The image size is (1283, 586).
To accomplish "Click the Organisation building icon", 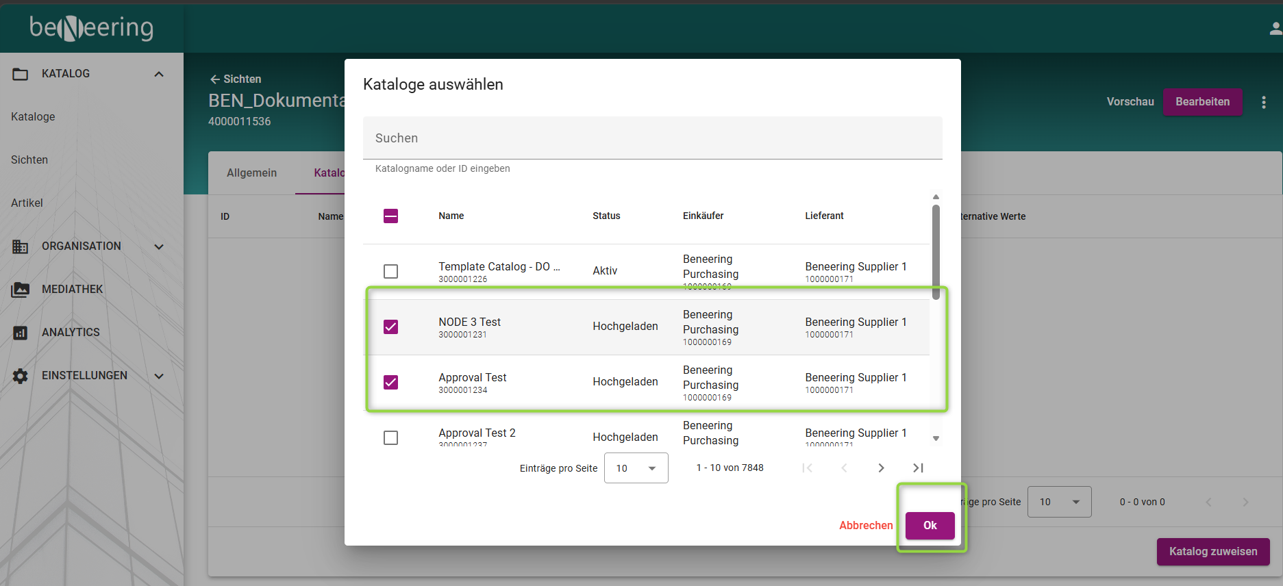I will [x=21, y=246].
